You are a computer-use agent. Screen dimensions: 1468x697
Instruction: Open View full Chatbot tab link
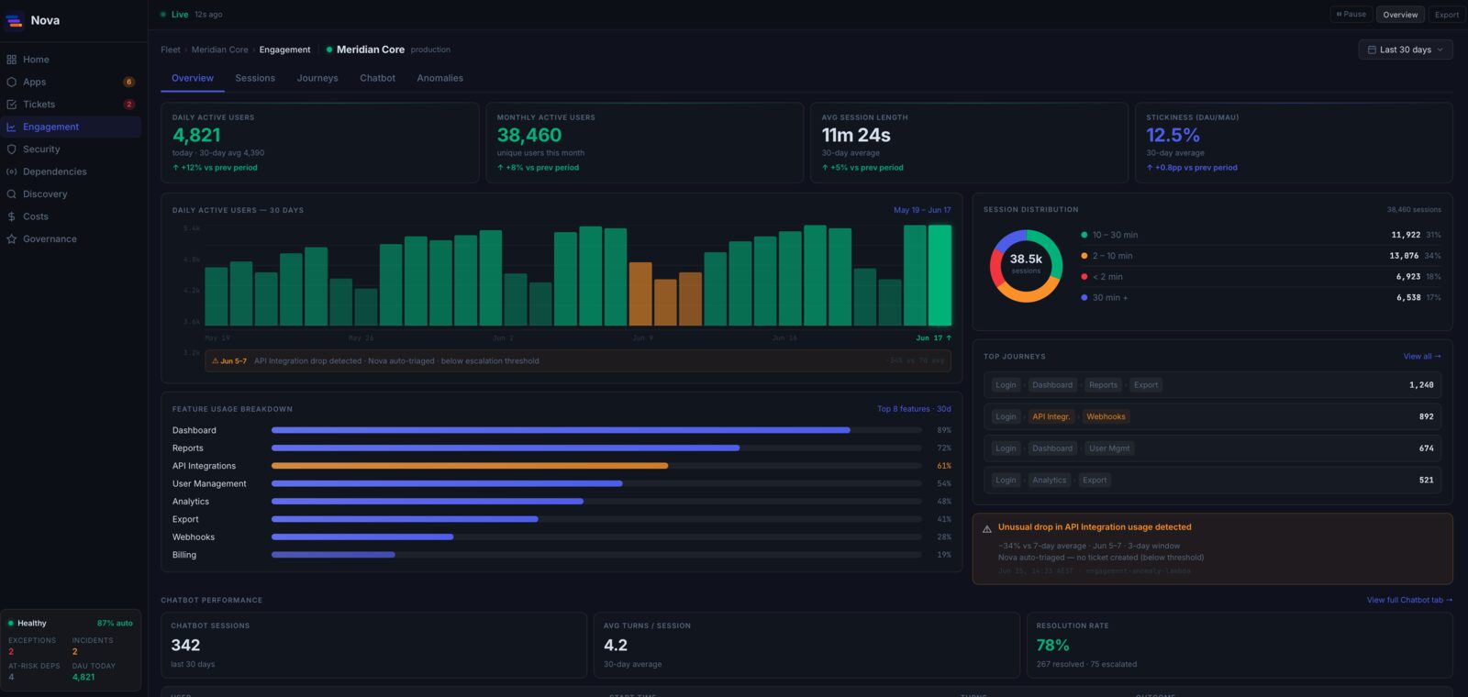(x=1409, y=601)
